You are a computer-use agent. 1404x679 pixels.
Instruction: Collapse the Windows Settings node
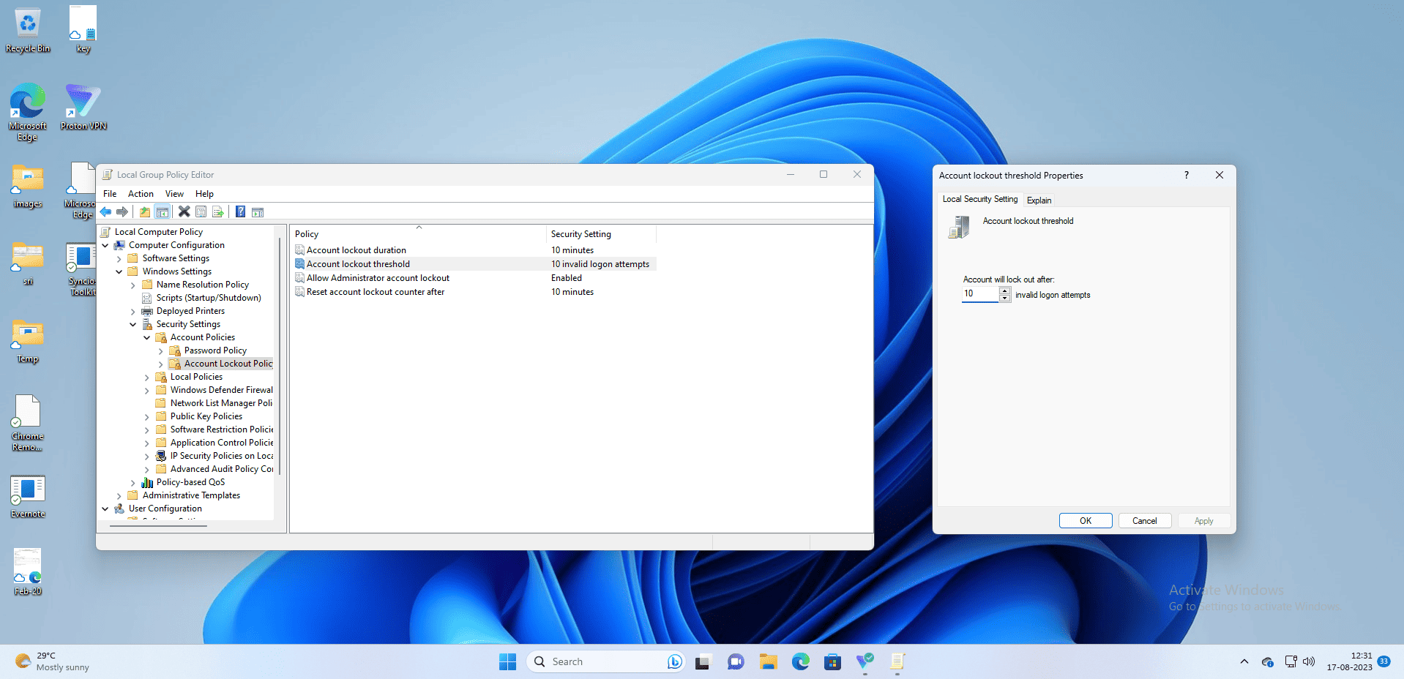coord(119,271)
